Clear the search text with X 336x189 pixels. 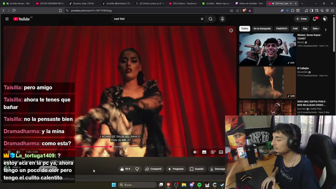(x=202, y=19)
